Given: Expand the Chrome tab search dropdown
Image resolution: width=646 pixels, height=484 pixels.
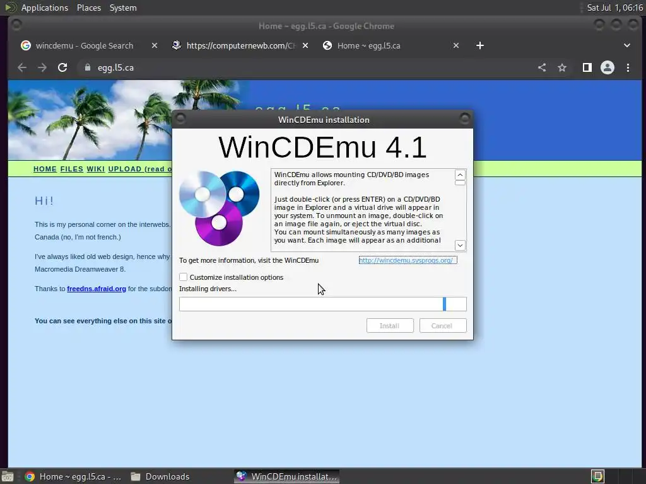Looking at the screenshot, I should tap(626, 45).
